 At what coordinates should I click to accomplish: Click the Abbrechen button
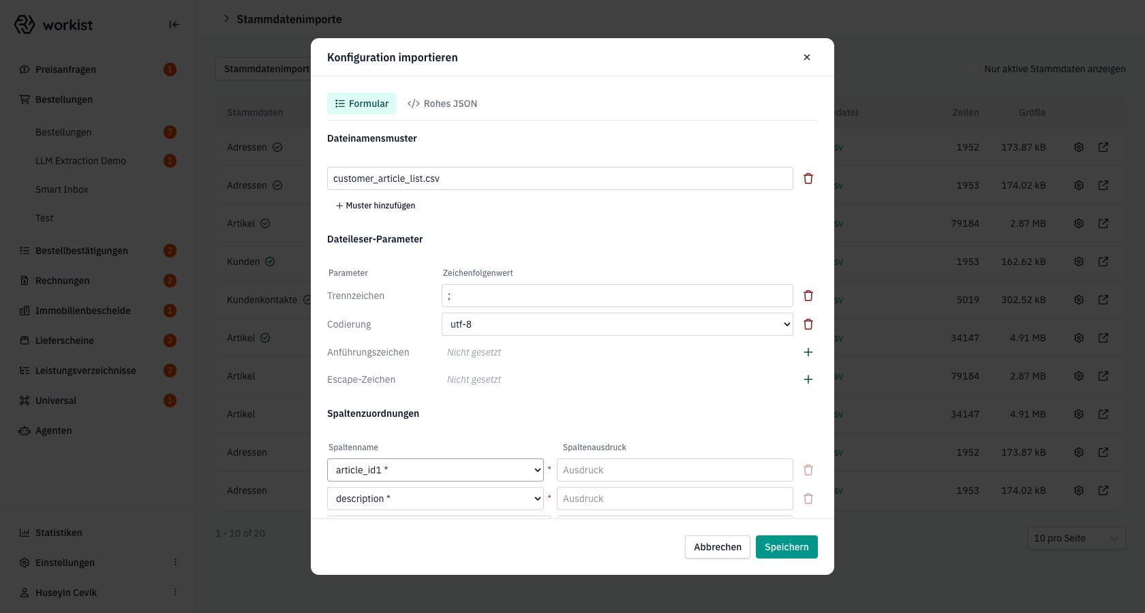pos(718,547)
